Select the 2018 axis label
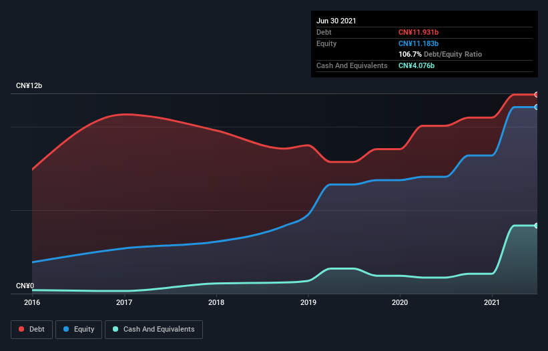548x351 pixels. click(216, 302)
